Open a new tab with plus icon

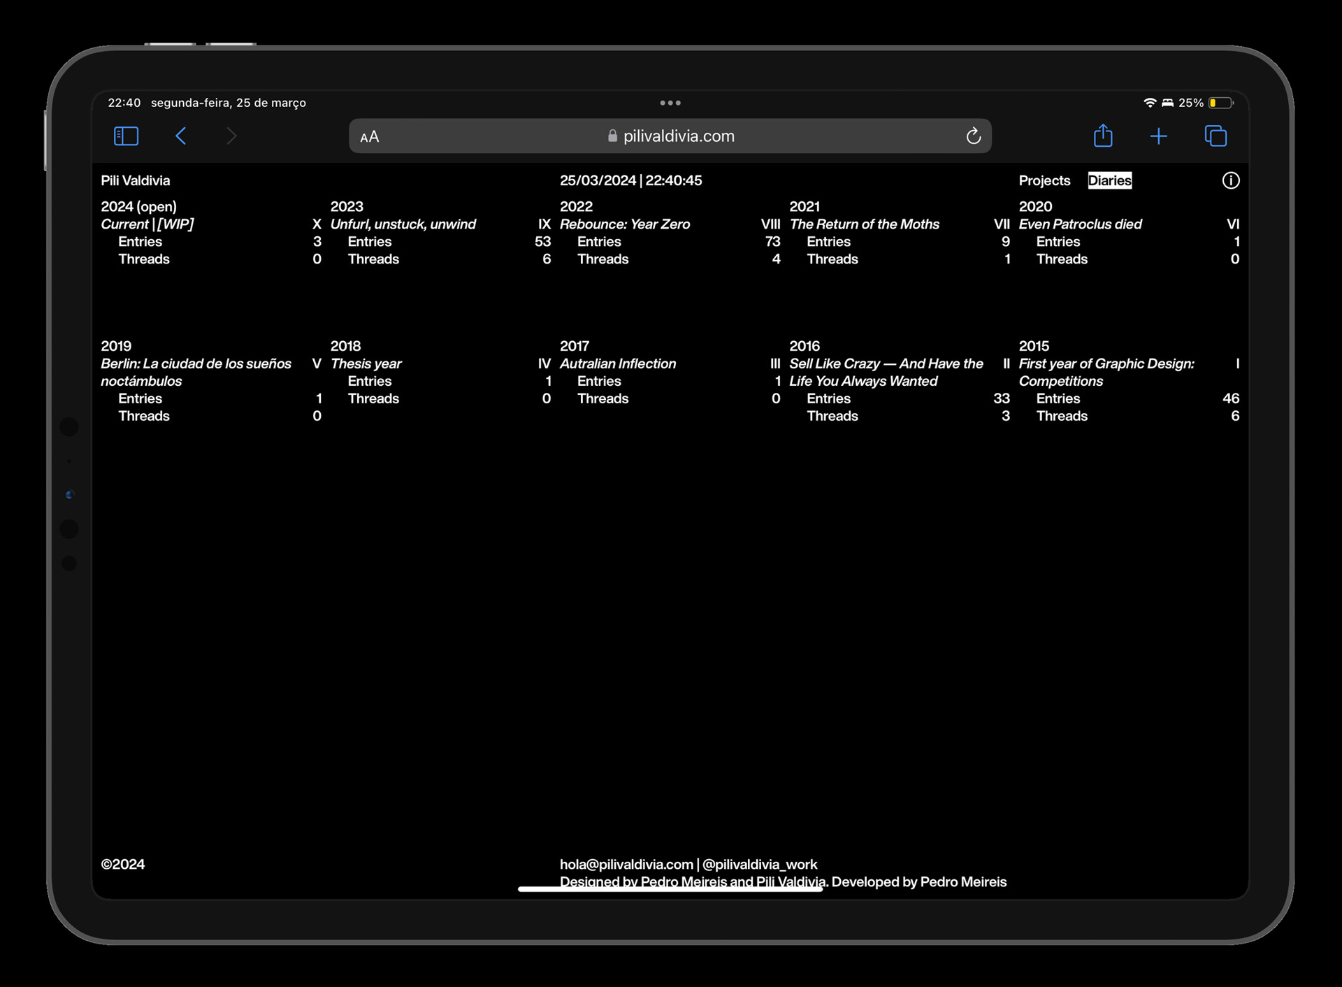[x=1158, y=136]
